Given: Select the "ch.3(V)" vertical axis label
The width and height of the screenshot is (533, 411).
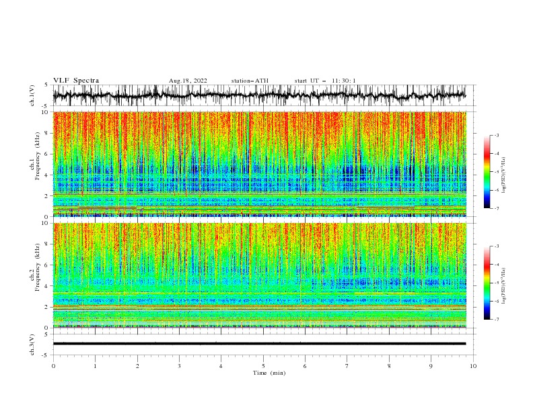Looking at the screenshot, I should tap(32, 345).
